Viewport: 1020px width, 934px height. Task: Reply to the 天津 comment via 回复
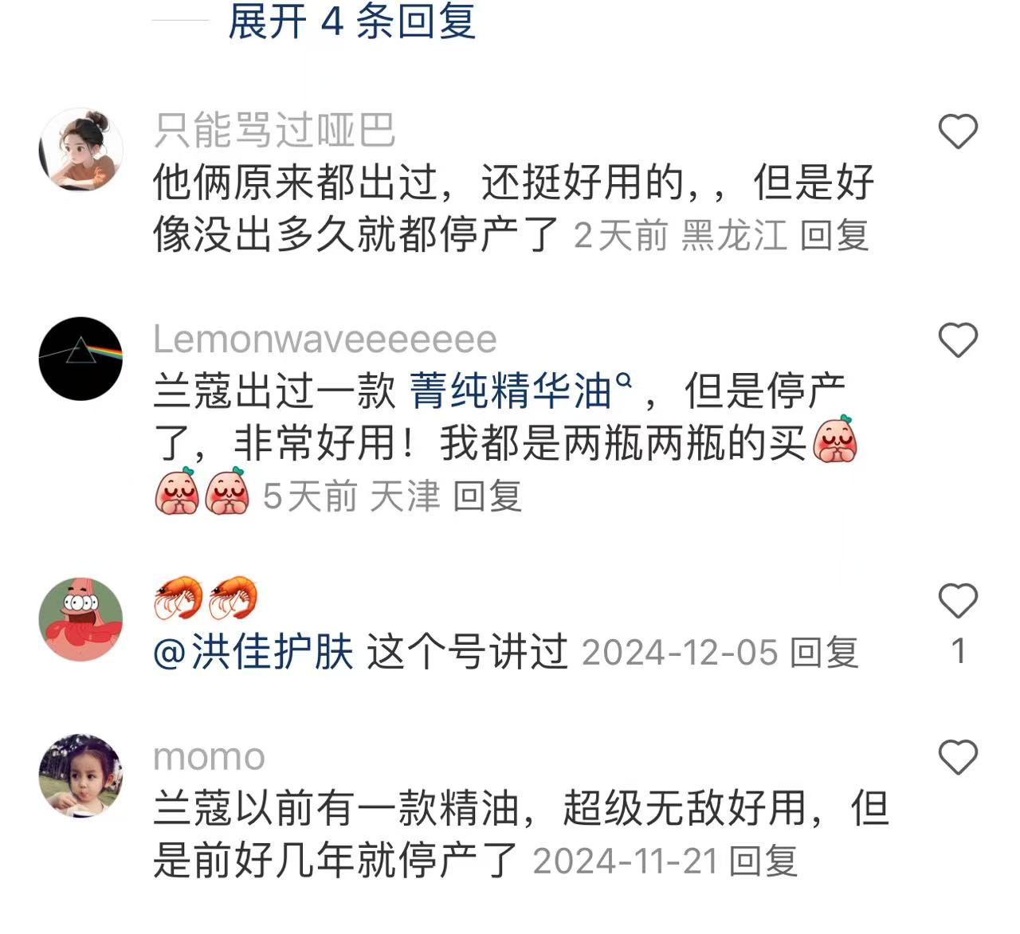point(487,496)
